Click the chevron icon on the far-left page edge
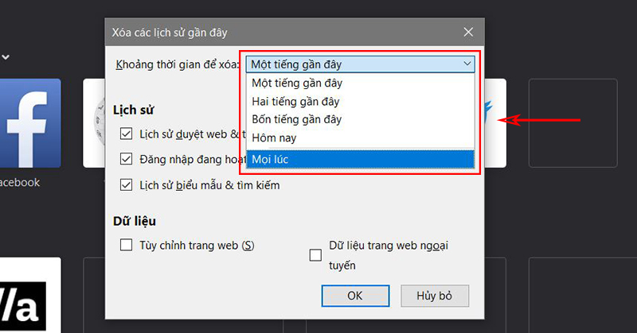The image size is (637, 333). (x=6, y=57)
